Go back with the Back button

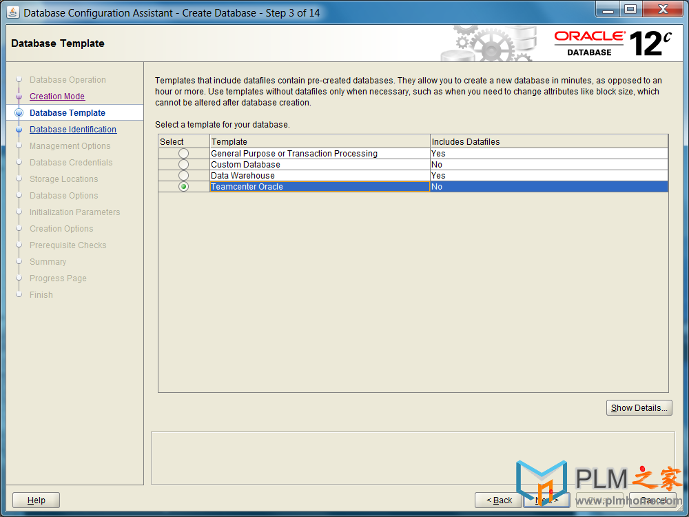[499, 500]
